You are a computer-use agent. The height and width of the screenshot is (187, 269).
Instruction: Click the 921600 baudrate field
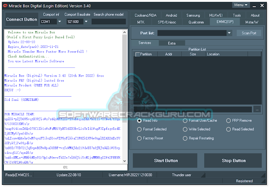75,21
